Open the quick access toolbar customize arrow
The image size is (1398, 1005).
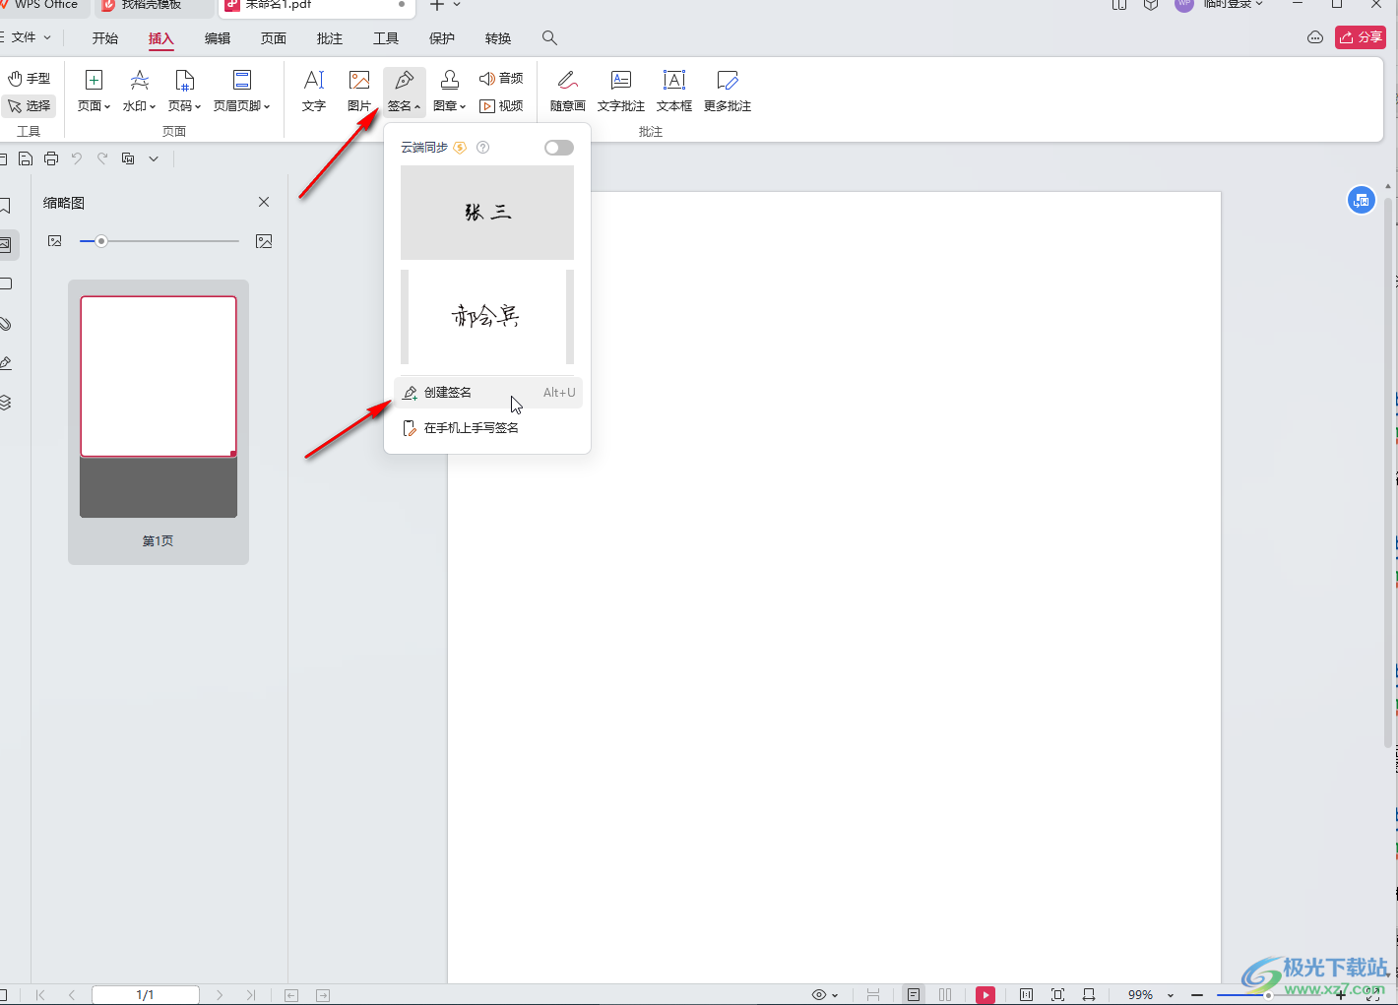[x=154, y=158]
